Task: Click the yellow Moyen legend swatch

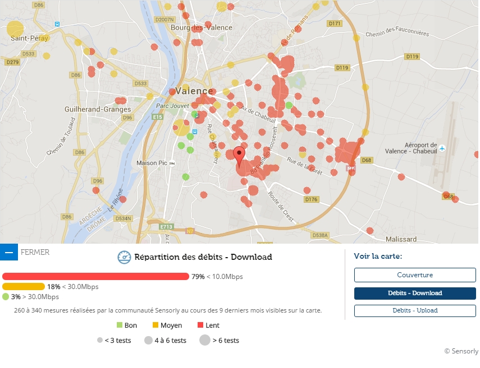Action: pyautogui.click(x=156, y=325)
